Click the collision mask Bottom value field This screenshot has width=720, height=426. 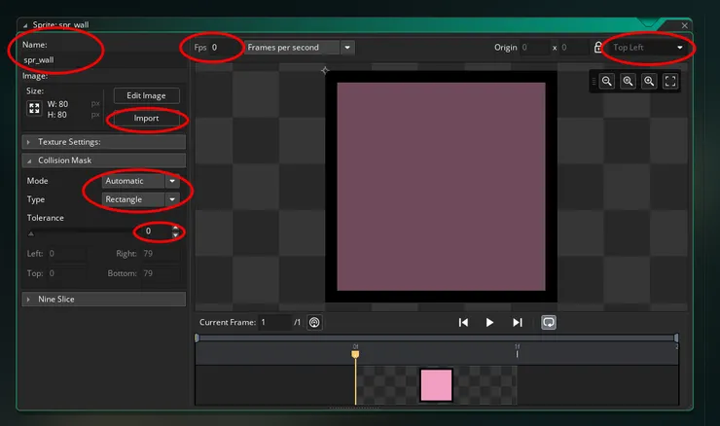(161, 273)
